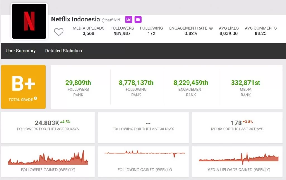The height and width of the screenshot is (180, 286).
Task: Click the Avg Comments value 88.25
Action: click(x=261, y=33)
